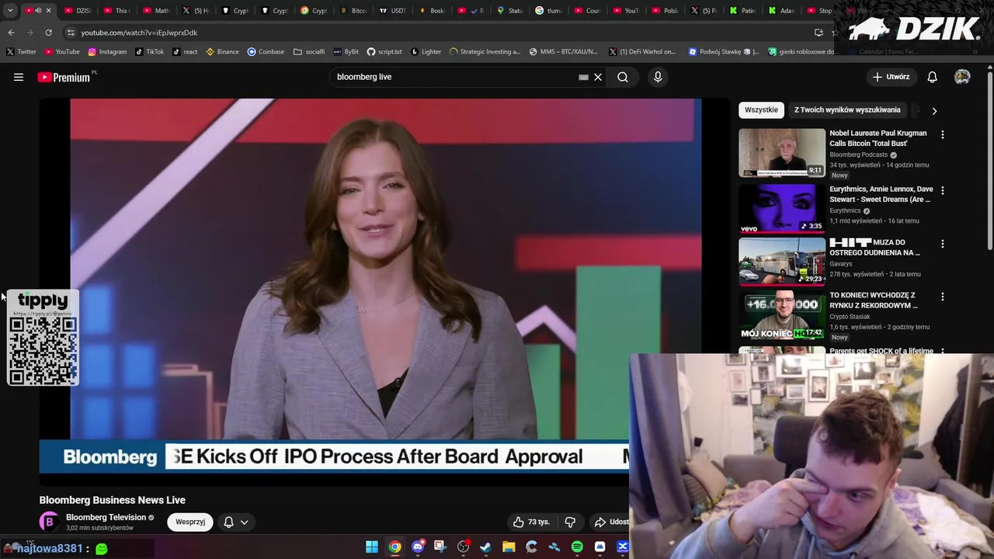
Task: Open the account avatar menu
Action: [x=962, y=77]
